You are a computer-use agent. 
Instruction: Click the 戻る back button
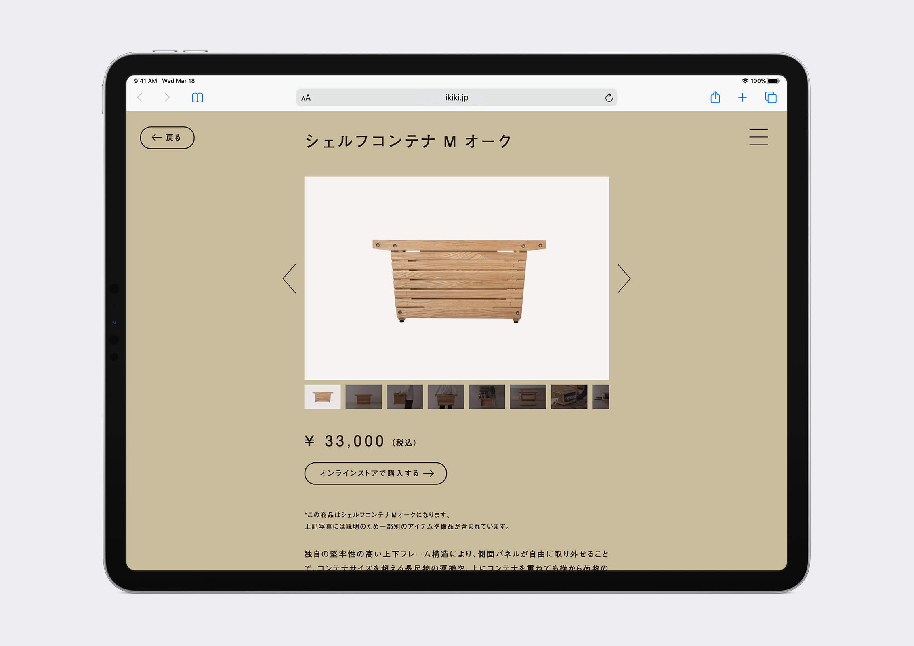pyautogui.click(x=167, y=138)
